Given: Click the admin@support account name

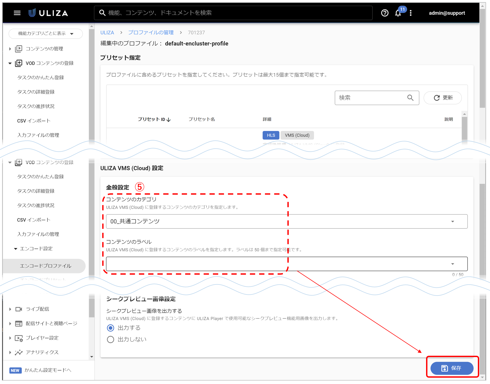Looking at the screenshot, I should (447, 13).
